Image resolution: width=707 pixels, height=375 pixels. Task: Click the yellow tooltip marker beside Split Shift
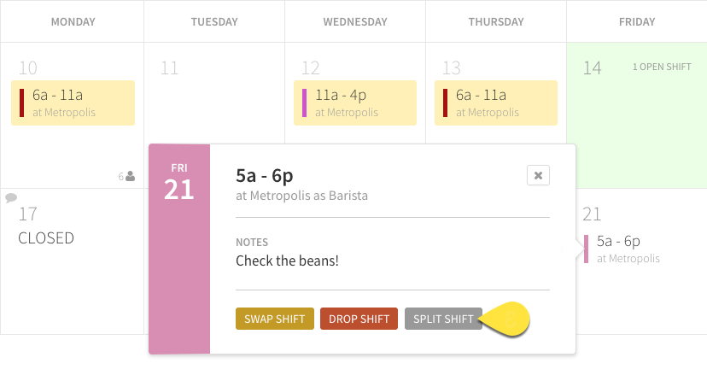(x=505, y=319)
